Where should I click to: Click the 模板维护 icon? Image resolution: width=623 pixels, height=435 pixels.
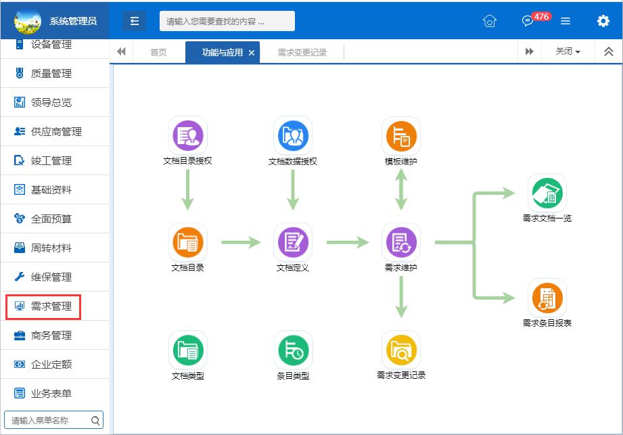(x=401, y=136)
